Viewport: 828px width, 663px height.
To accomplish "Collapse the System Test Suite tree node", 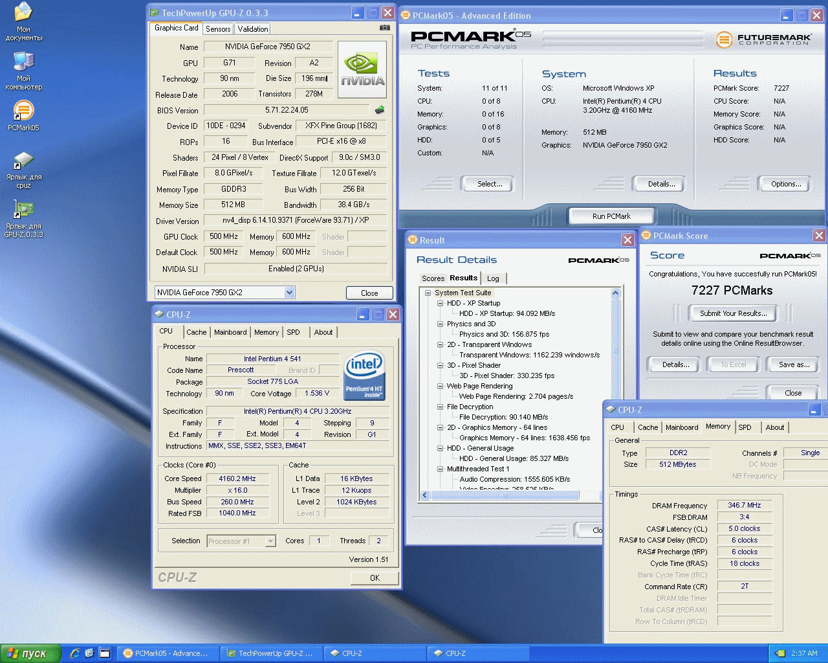I will pos(428,293).
